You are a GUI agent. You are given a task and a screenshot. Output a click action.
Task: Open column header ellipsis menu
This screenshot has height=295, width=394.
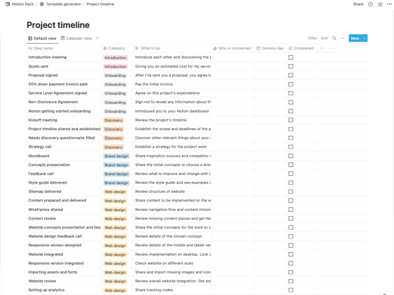coord(331,48)
